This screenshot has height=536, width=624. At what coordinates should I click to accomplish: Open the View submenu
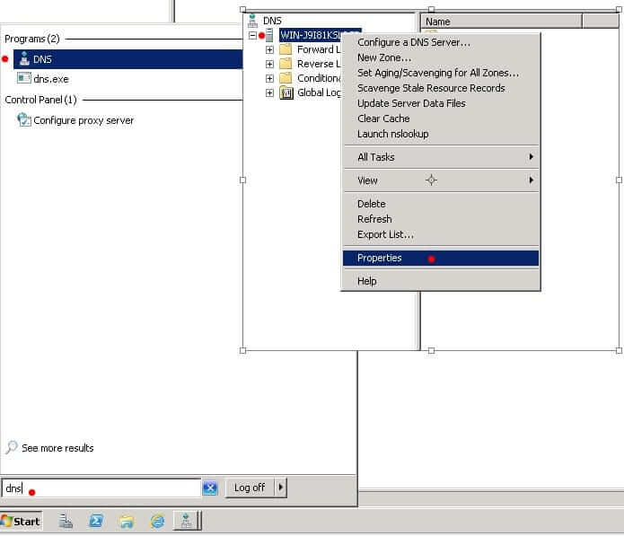(441, 180)
